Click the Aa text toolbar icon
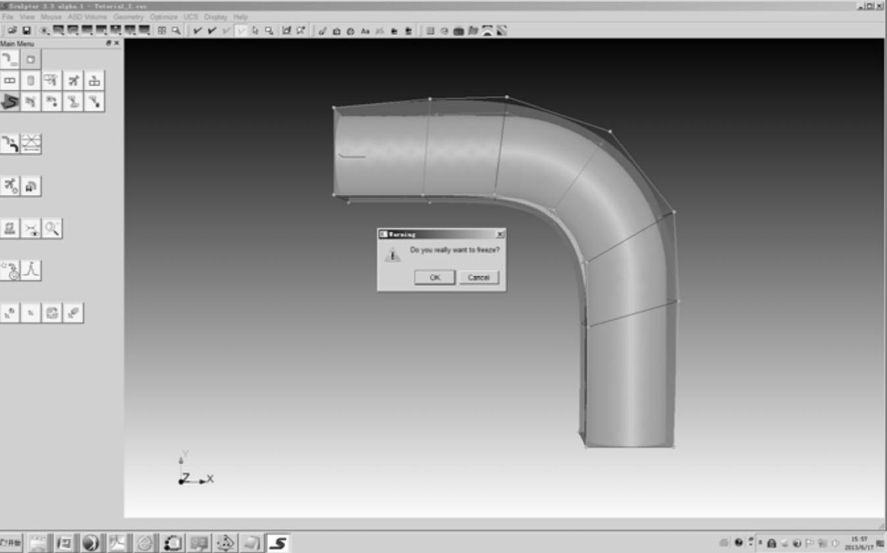Image resolution: width=887 pixels, height=553 pixels. 365,30
